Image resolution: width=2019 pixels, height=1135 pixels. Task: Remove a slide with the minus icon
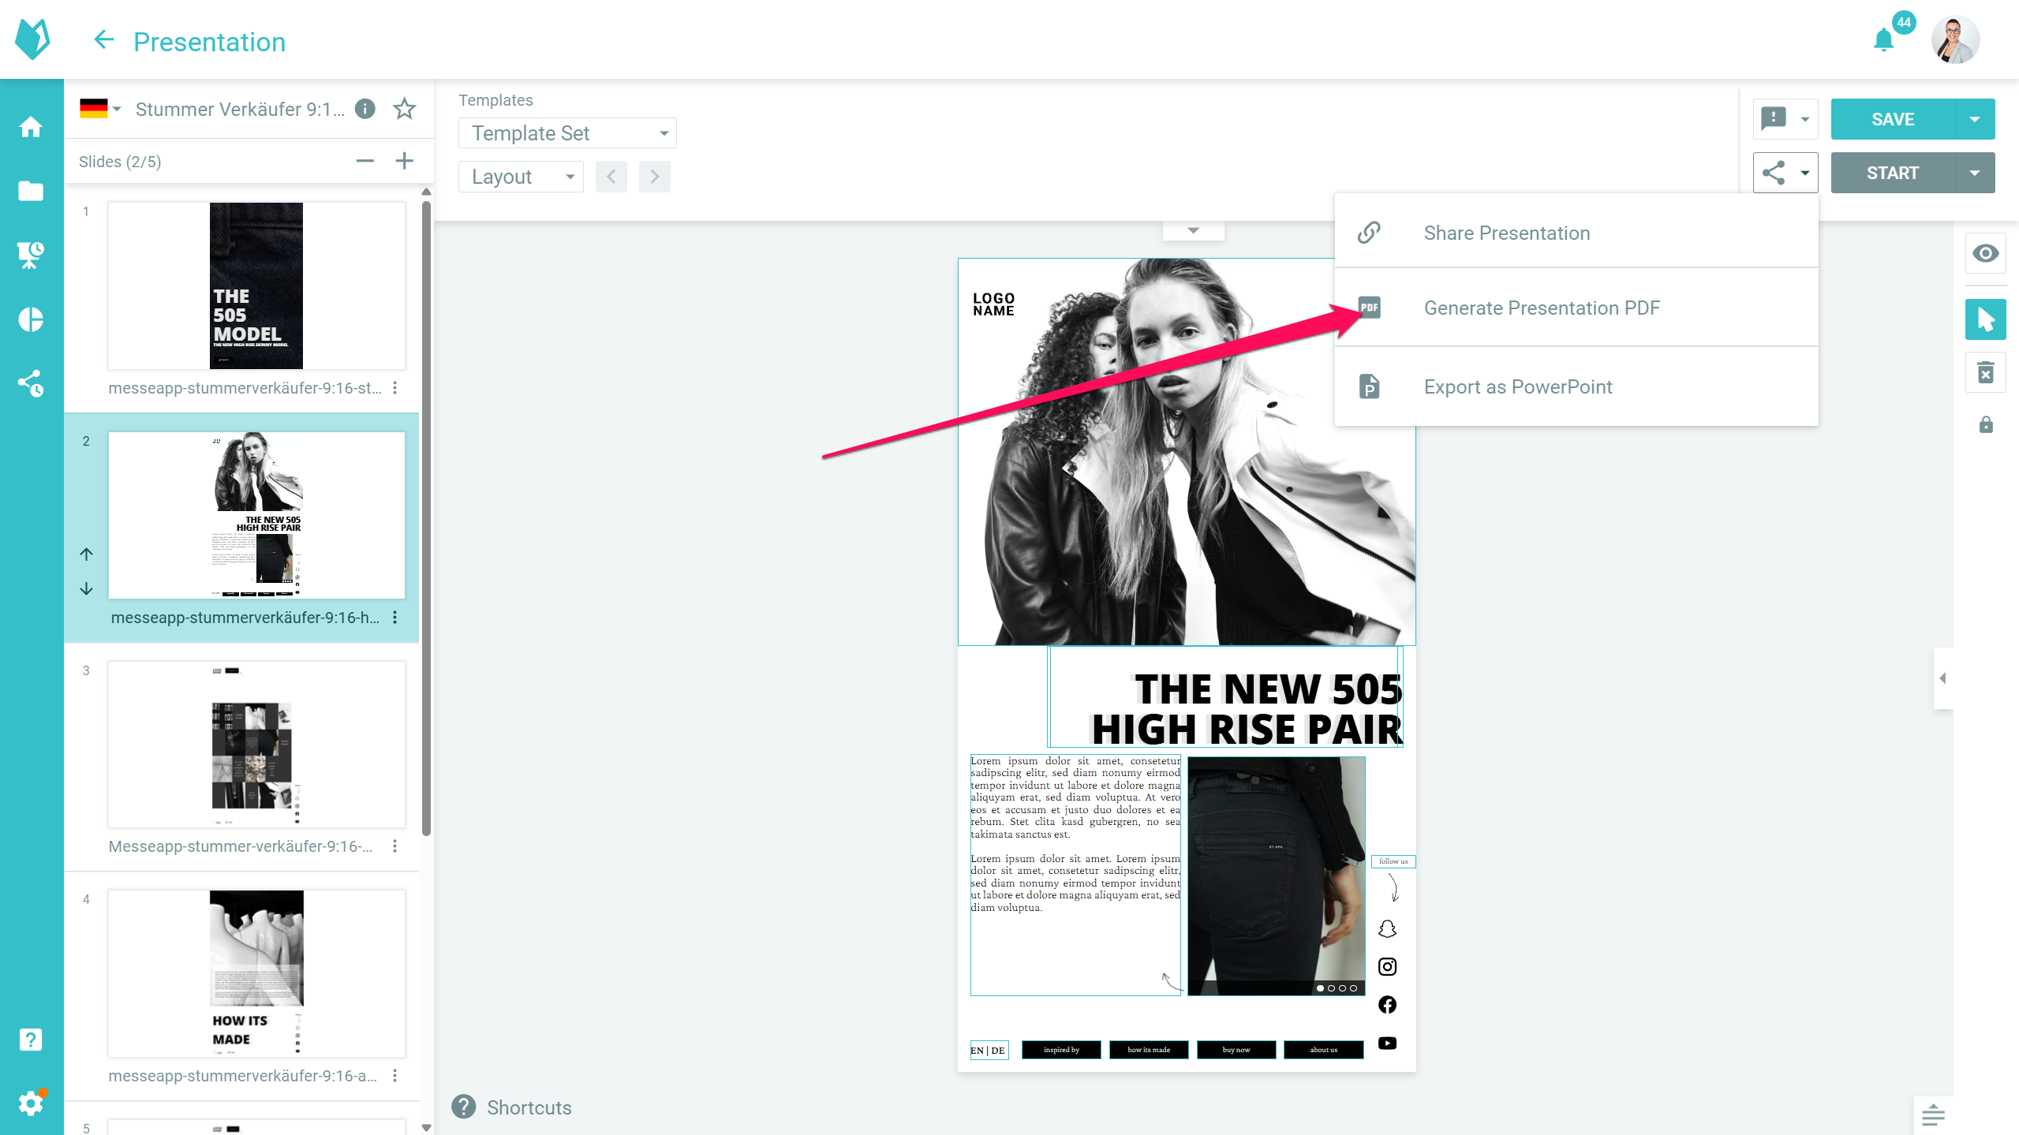tap(365, 161)
